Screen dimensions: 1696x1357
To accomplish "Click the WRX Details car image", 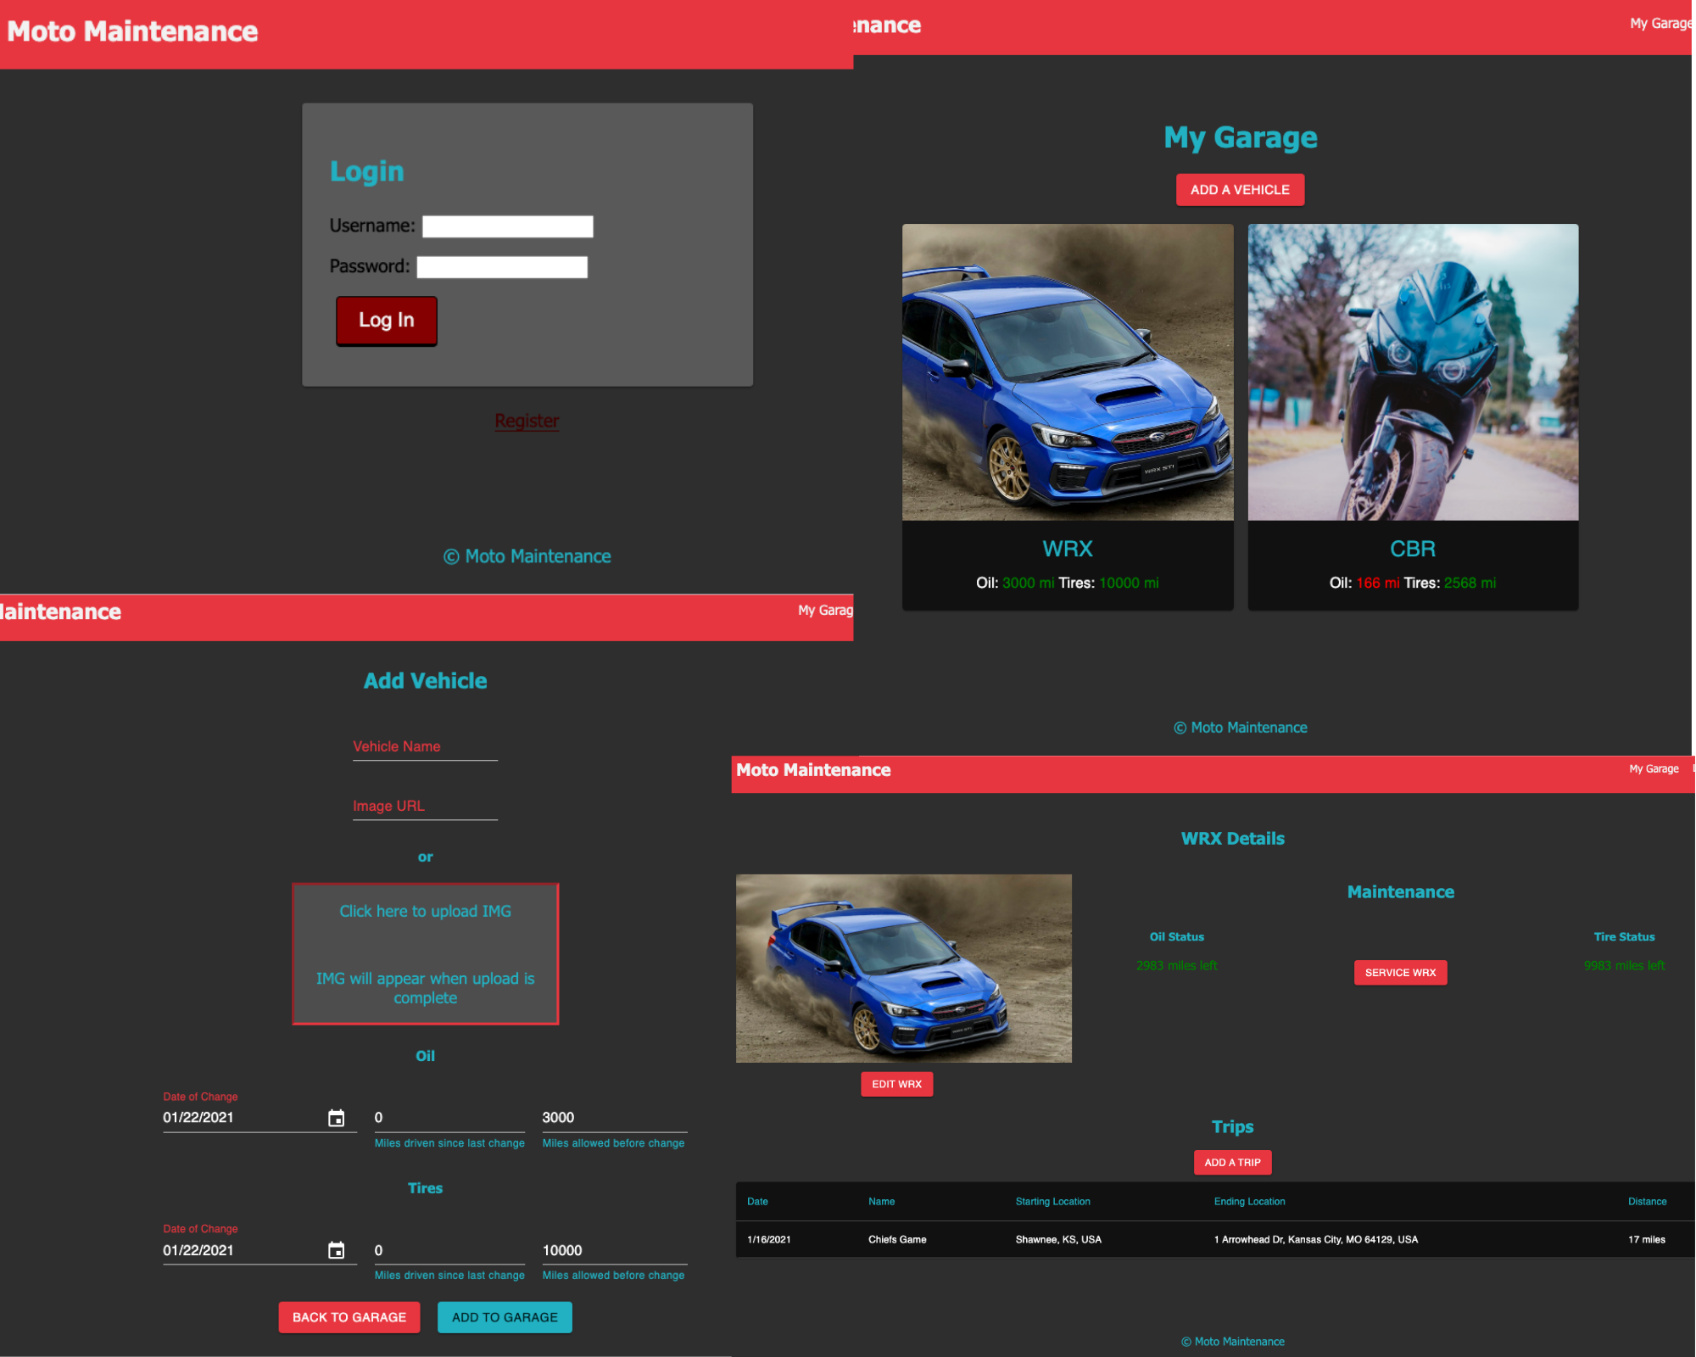I will coord(904,969).
